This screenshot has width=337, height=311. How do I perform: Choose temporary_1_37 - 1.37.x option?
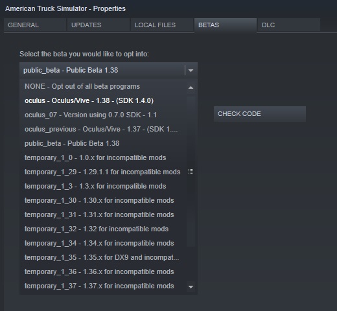(x=103, y=286)
